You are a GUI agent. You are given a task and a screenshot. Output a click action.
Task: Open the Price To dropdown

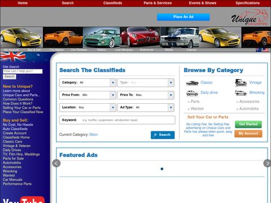[x=146, y=95]
